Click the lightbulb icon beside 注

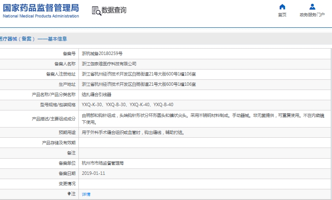coord(69,194)
